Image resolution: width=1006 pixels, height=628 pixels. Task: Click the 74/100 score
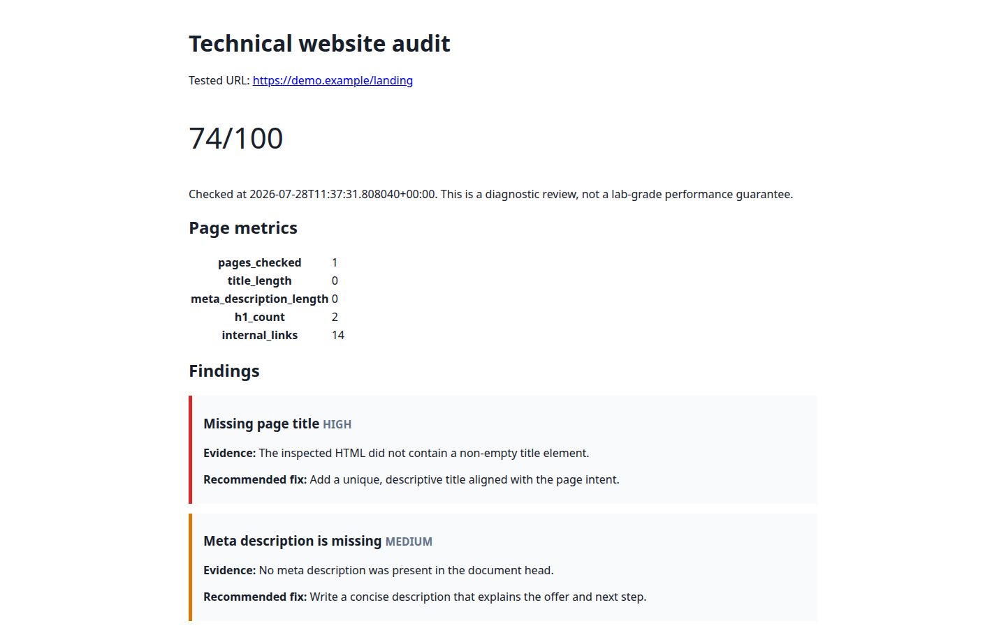tap(236, 138)
